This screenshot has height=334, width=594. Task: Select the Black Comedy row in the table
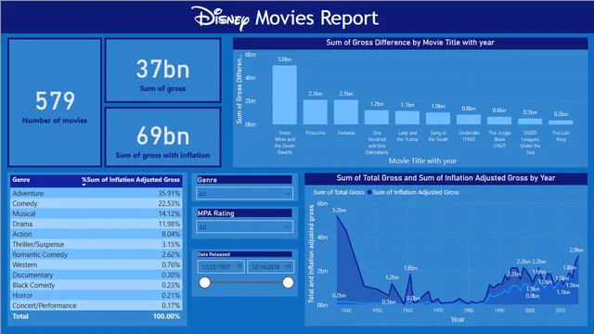pyautogui.click(x=97, y=285)
